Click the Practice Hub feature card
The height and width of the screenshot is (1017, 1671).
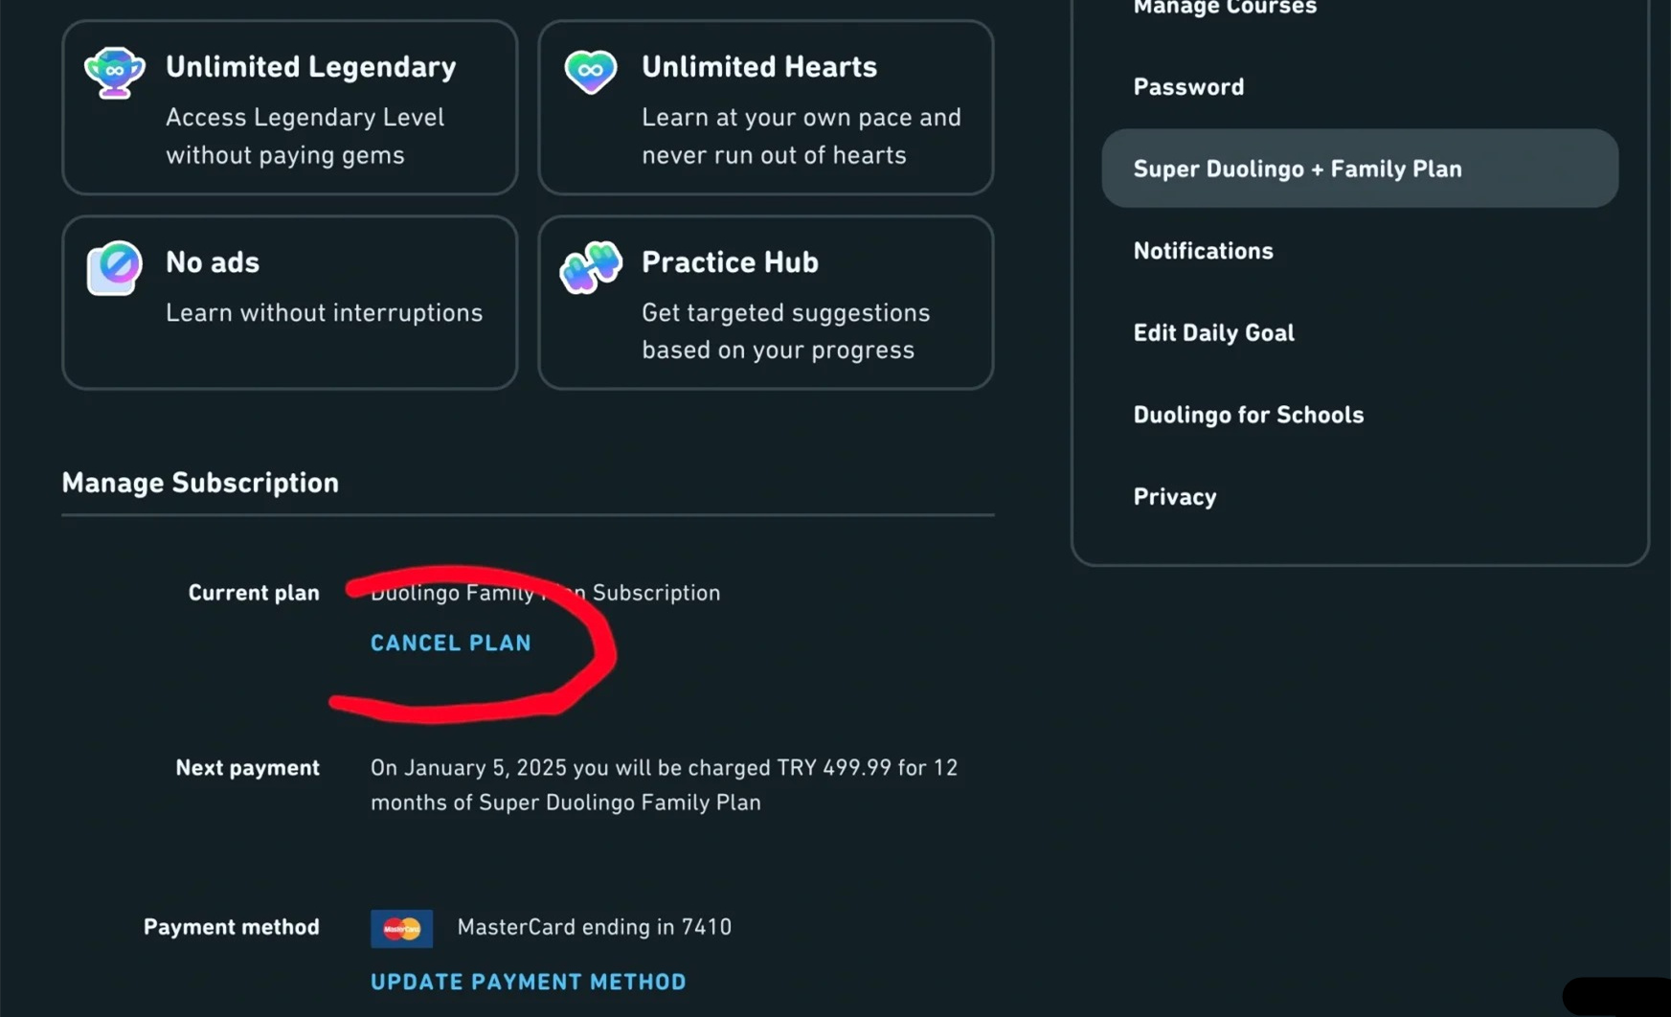coord(766,302)
